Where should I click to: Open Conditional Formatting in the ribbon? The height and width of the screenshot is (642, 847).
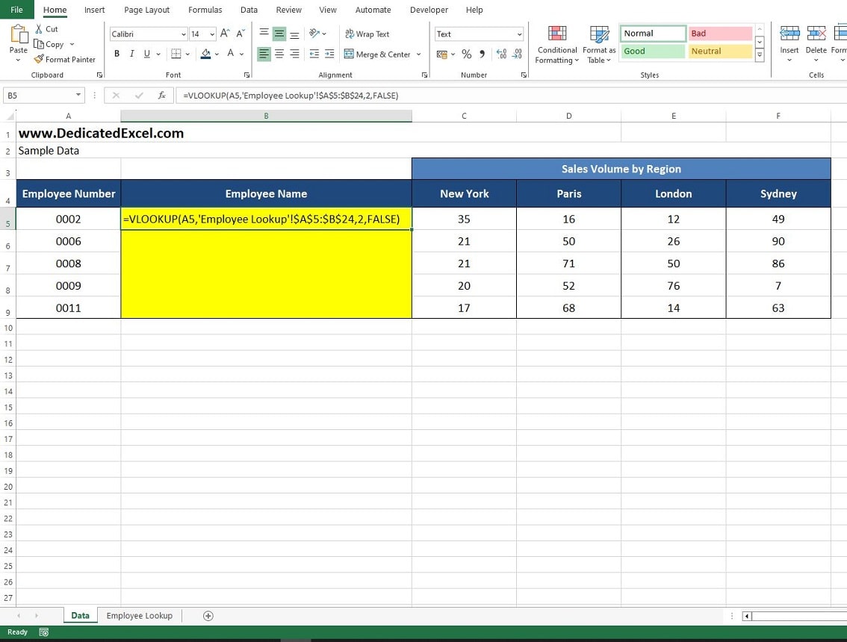pos(556,43)
